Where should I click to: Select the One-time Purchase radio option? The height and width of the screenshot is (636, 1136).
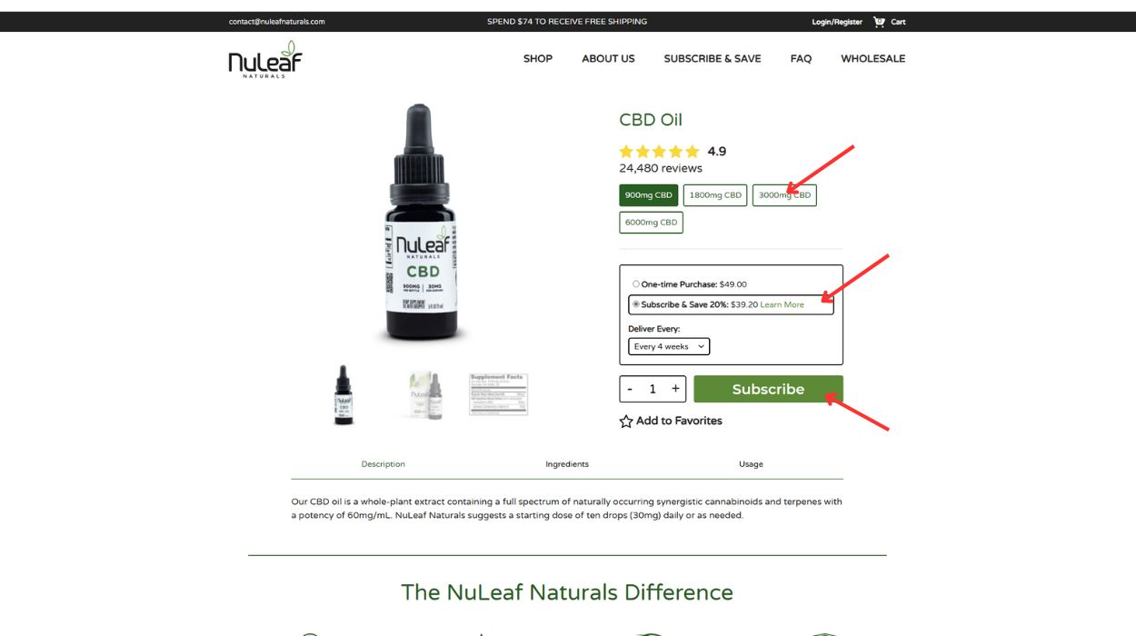[636, 284]
